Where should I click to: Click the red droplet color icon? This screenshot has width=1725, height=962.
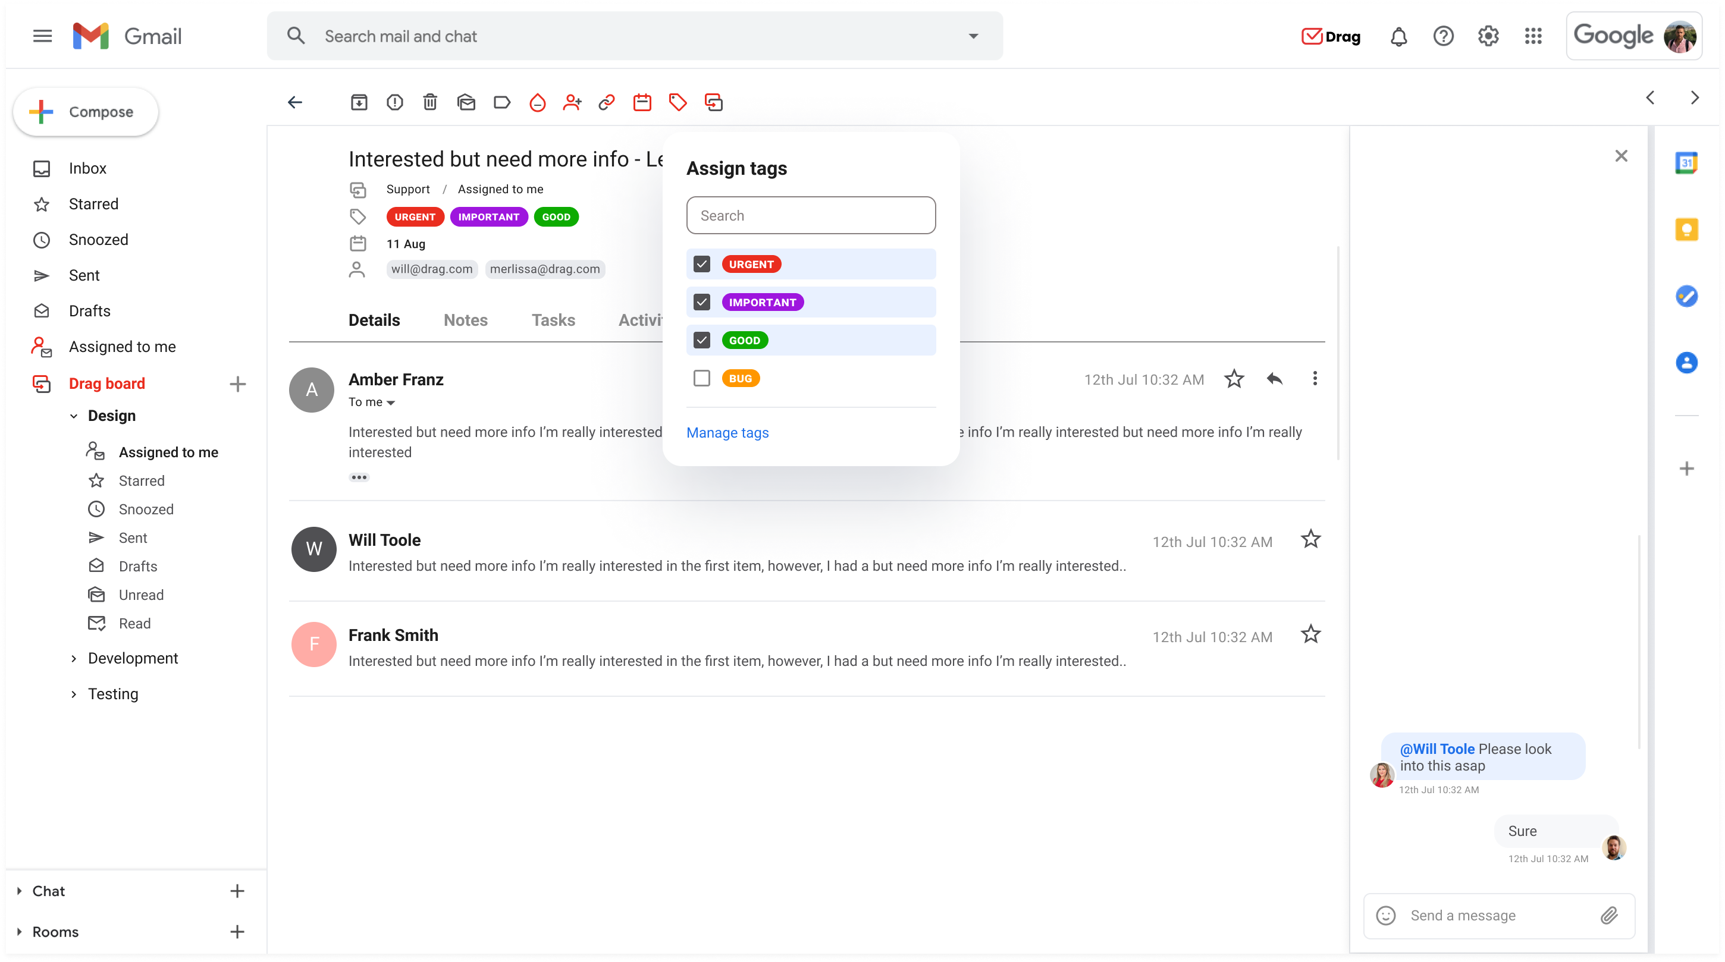tap(537, 102)
